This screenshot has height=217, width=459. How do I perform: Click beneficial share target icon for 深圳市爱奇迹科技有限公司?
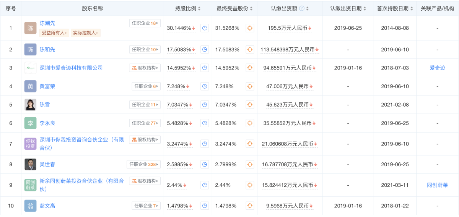(x=250, y=68)
